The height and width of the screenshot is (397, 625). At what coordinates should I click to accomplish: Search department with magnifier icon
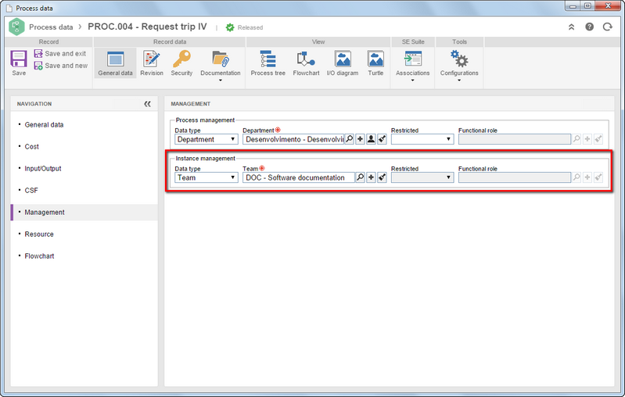pyautogui.click(x=349, y=139)
